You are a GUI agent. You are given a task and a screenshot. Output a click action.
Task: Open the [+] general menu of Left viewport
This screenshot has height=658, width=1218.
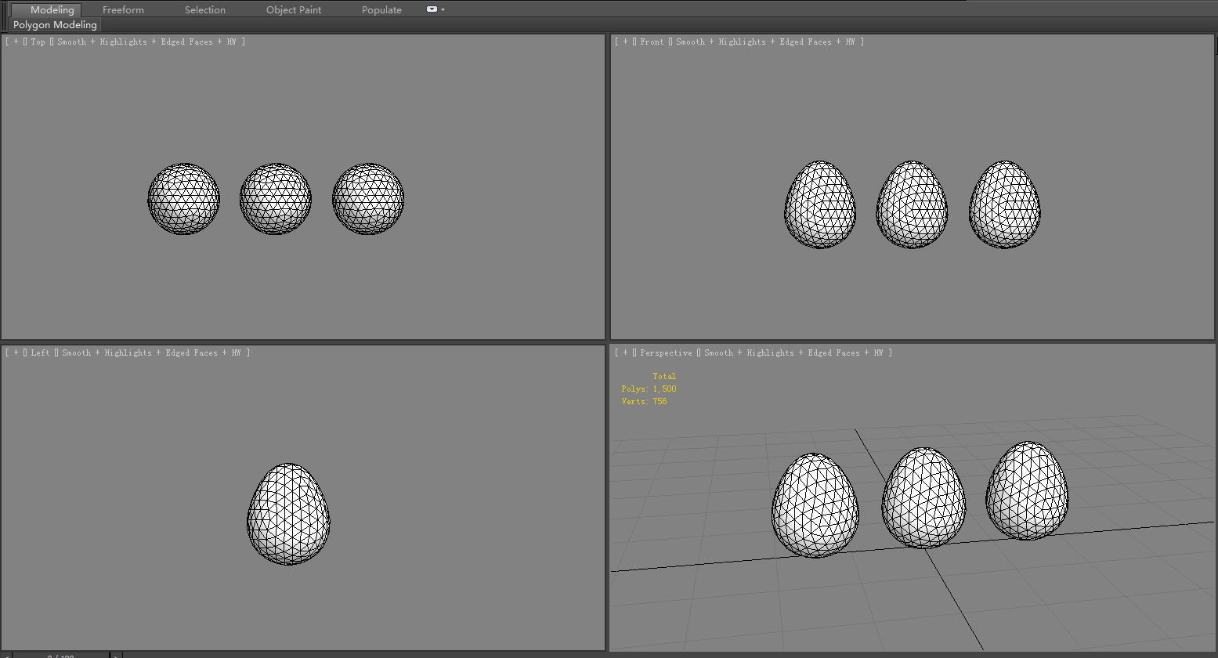click(x=16, y=352)
